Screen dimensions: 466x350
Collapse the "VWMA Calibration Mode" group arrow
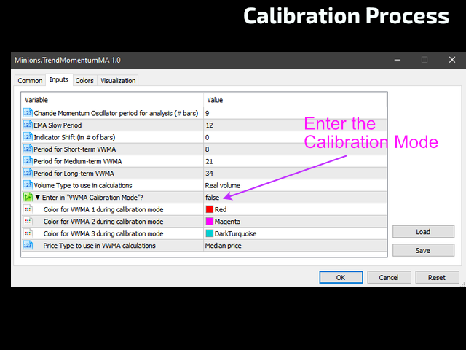[38, 198]
